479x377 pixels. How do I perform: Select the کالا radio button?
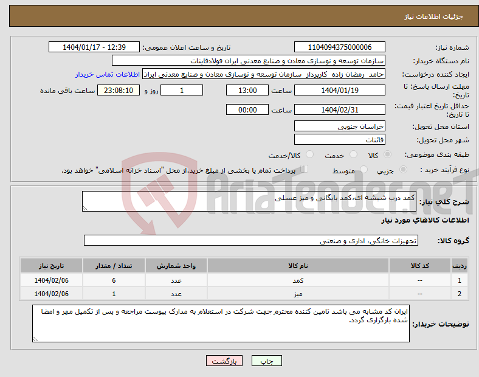tap(387, 154)
